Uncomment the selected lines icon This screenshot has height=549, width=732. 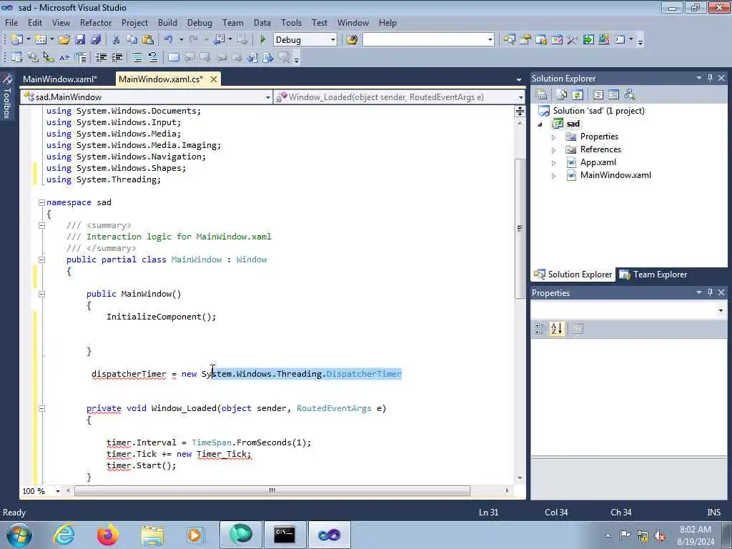coord(153,57)
